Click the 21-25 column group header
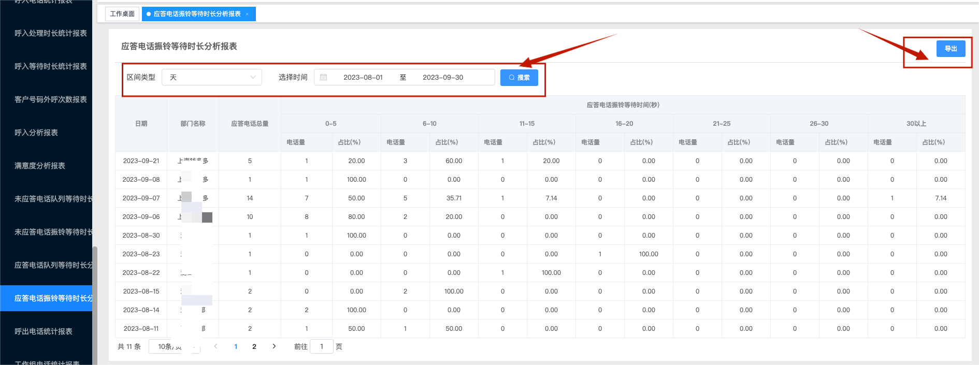Viewport: 979px width, 365px height. [x=722, y=124]
